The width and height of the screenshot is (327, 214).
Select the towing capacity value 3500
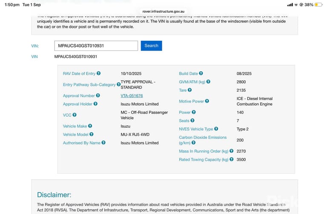point(241,160)
